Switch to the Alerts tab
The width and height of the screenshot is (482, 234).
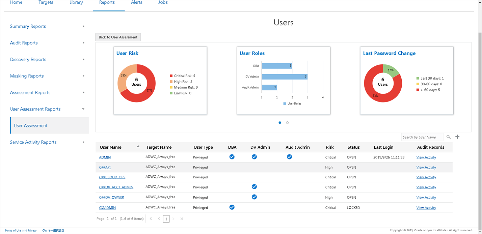point(137,3)
